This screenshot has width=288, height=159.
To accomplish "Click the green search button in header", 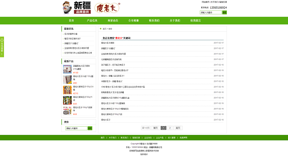I will pyautogui.click(x=224, y=12).
